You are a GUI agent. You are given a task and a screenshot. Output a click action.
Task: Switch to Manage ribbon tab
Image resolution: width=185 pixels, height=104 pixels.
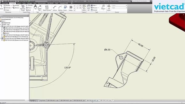(29, 3)
